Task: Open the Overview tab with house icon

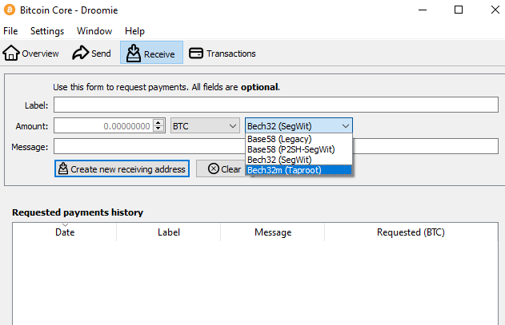Action: (31, 53)
